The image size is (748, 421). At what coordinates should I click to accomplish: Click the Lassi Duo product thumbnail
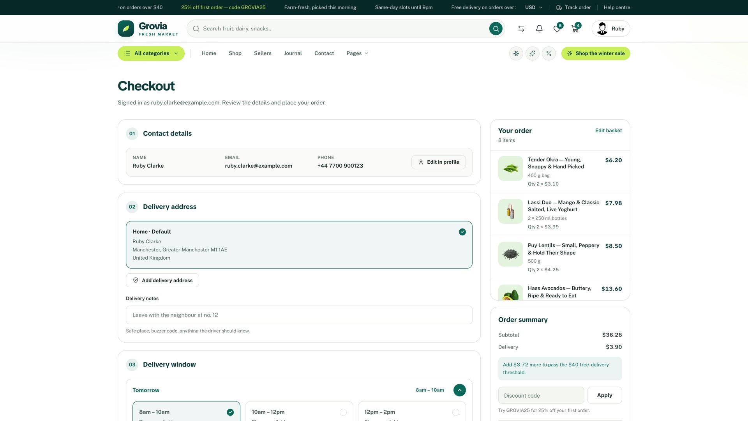point(511,211)
